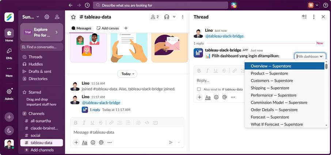Viewport: 331px width, 155px height.
Task: Open the 1 reply thread link
Action: coord(95,110)
